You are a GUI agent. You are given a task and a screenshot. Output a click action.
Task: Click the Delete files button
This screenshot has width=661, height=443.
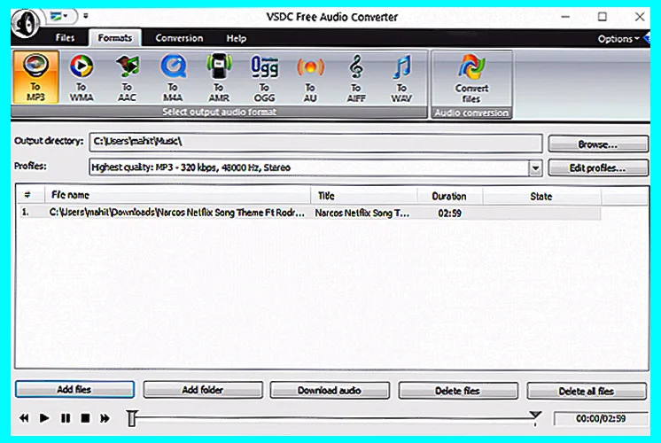[x=458, y=391]
